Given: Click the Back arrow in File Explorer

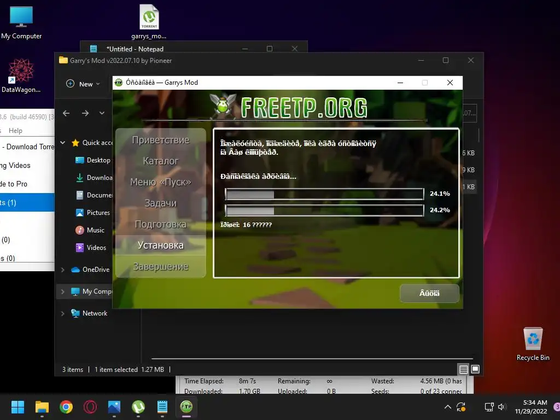Looking at the screenshot, I should point(66,113).
